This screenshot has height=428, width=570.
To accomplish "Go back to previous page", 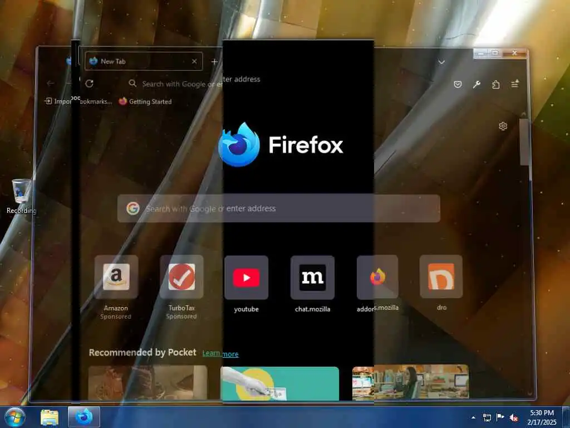I will pos(51,84).
